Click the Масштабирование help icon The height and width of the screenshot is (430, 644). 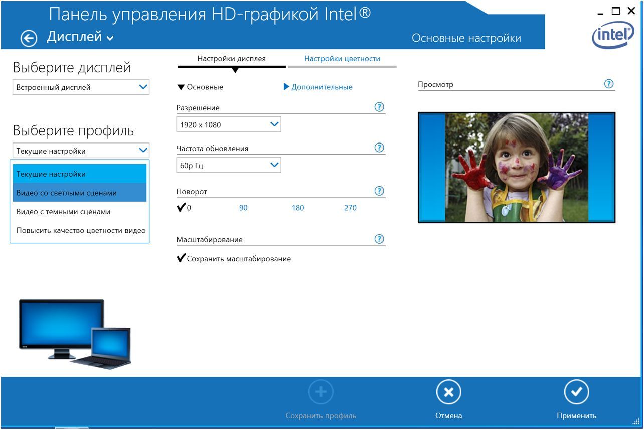[x=380, y=238]
